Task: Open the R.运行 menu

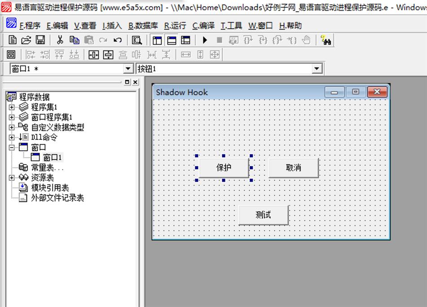Action: [175, 26]
